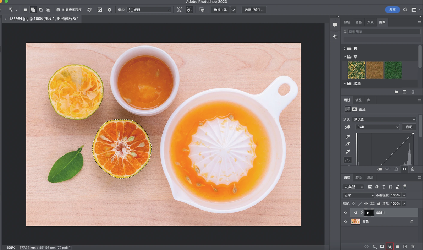423x250 pixels.
Task: Expand the 树 pattern folder
Action: [345, 49]
